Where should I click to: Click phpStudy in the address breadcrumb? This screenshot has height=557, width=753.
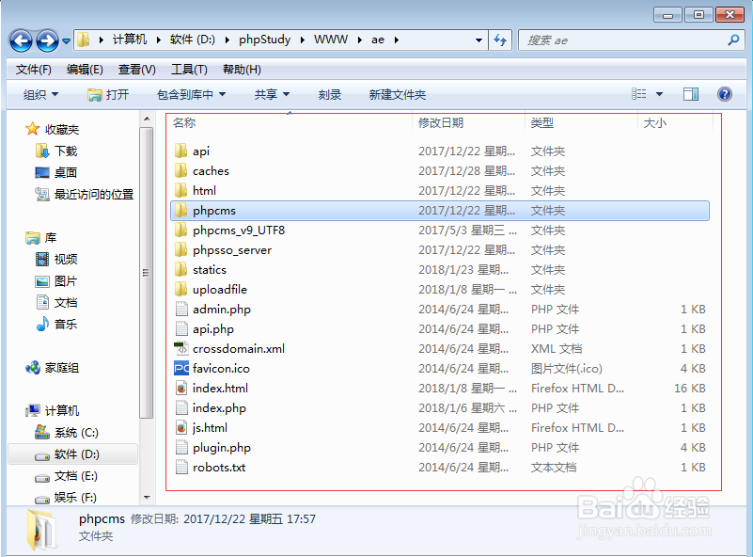264,40
